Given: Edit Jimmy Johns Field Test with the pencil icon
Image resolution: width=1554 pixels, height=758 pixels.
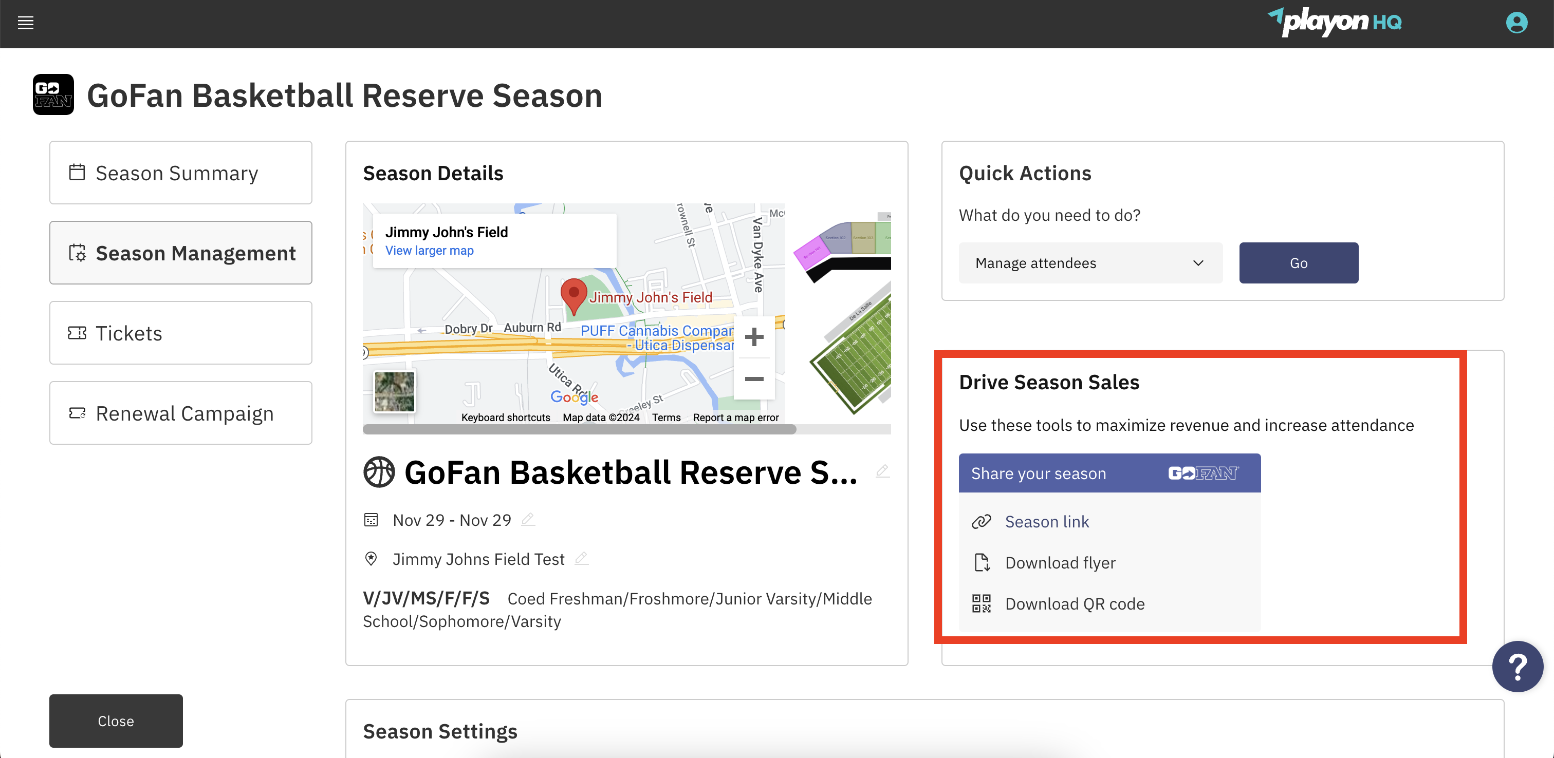Looking at the screenshot, I should tap(581, 558).
